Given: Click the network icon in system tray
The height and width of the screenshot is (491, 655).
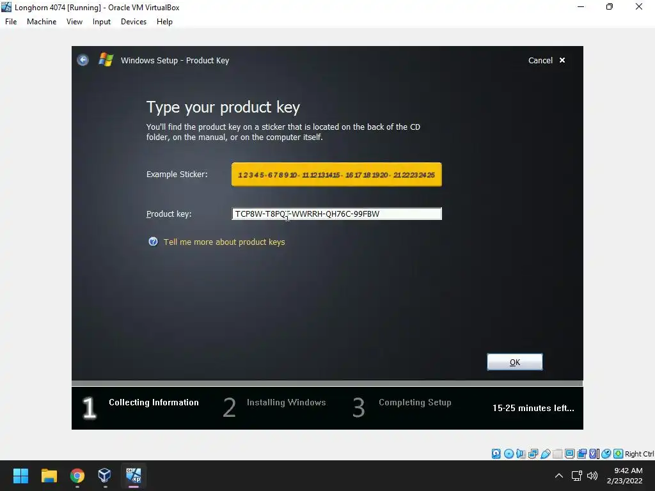Looking at the screenshot, I should [576, 476].
